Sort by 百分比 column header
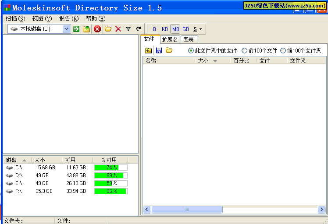This screenshot has width=328, height=224. (243, 61)
